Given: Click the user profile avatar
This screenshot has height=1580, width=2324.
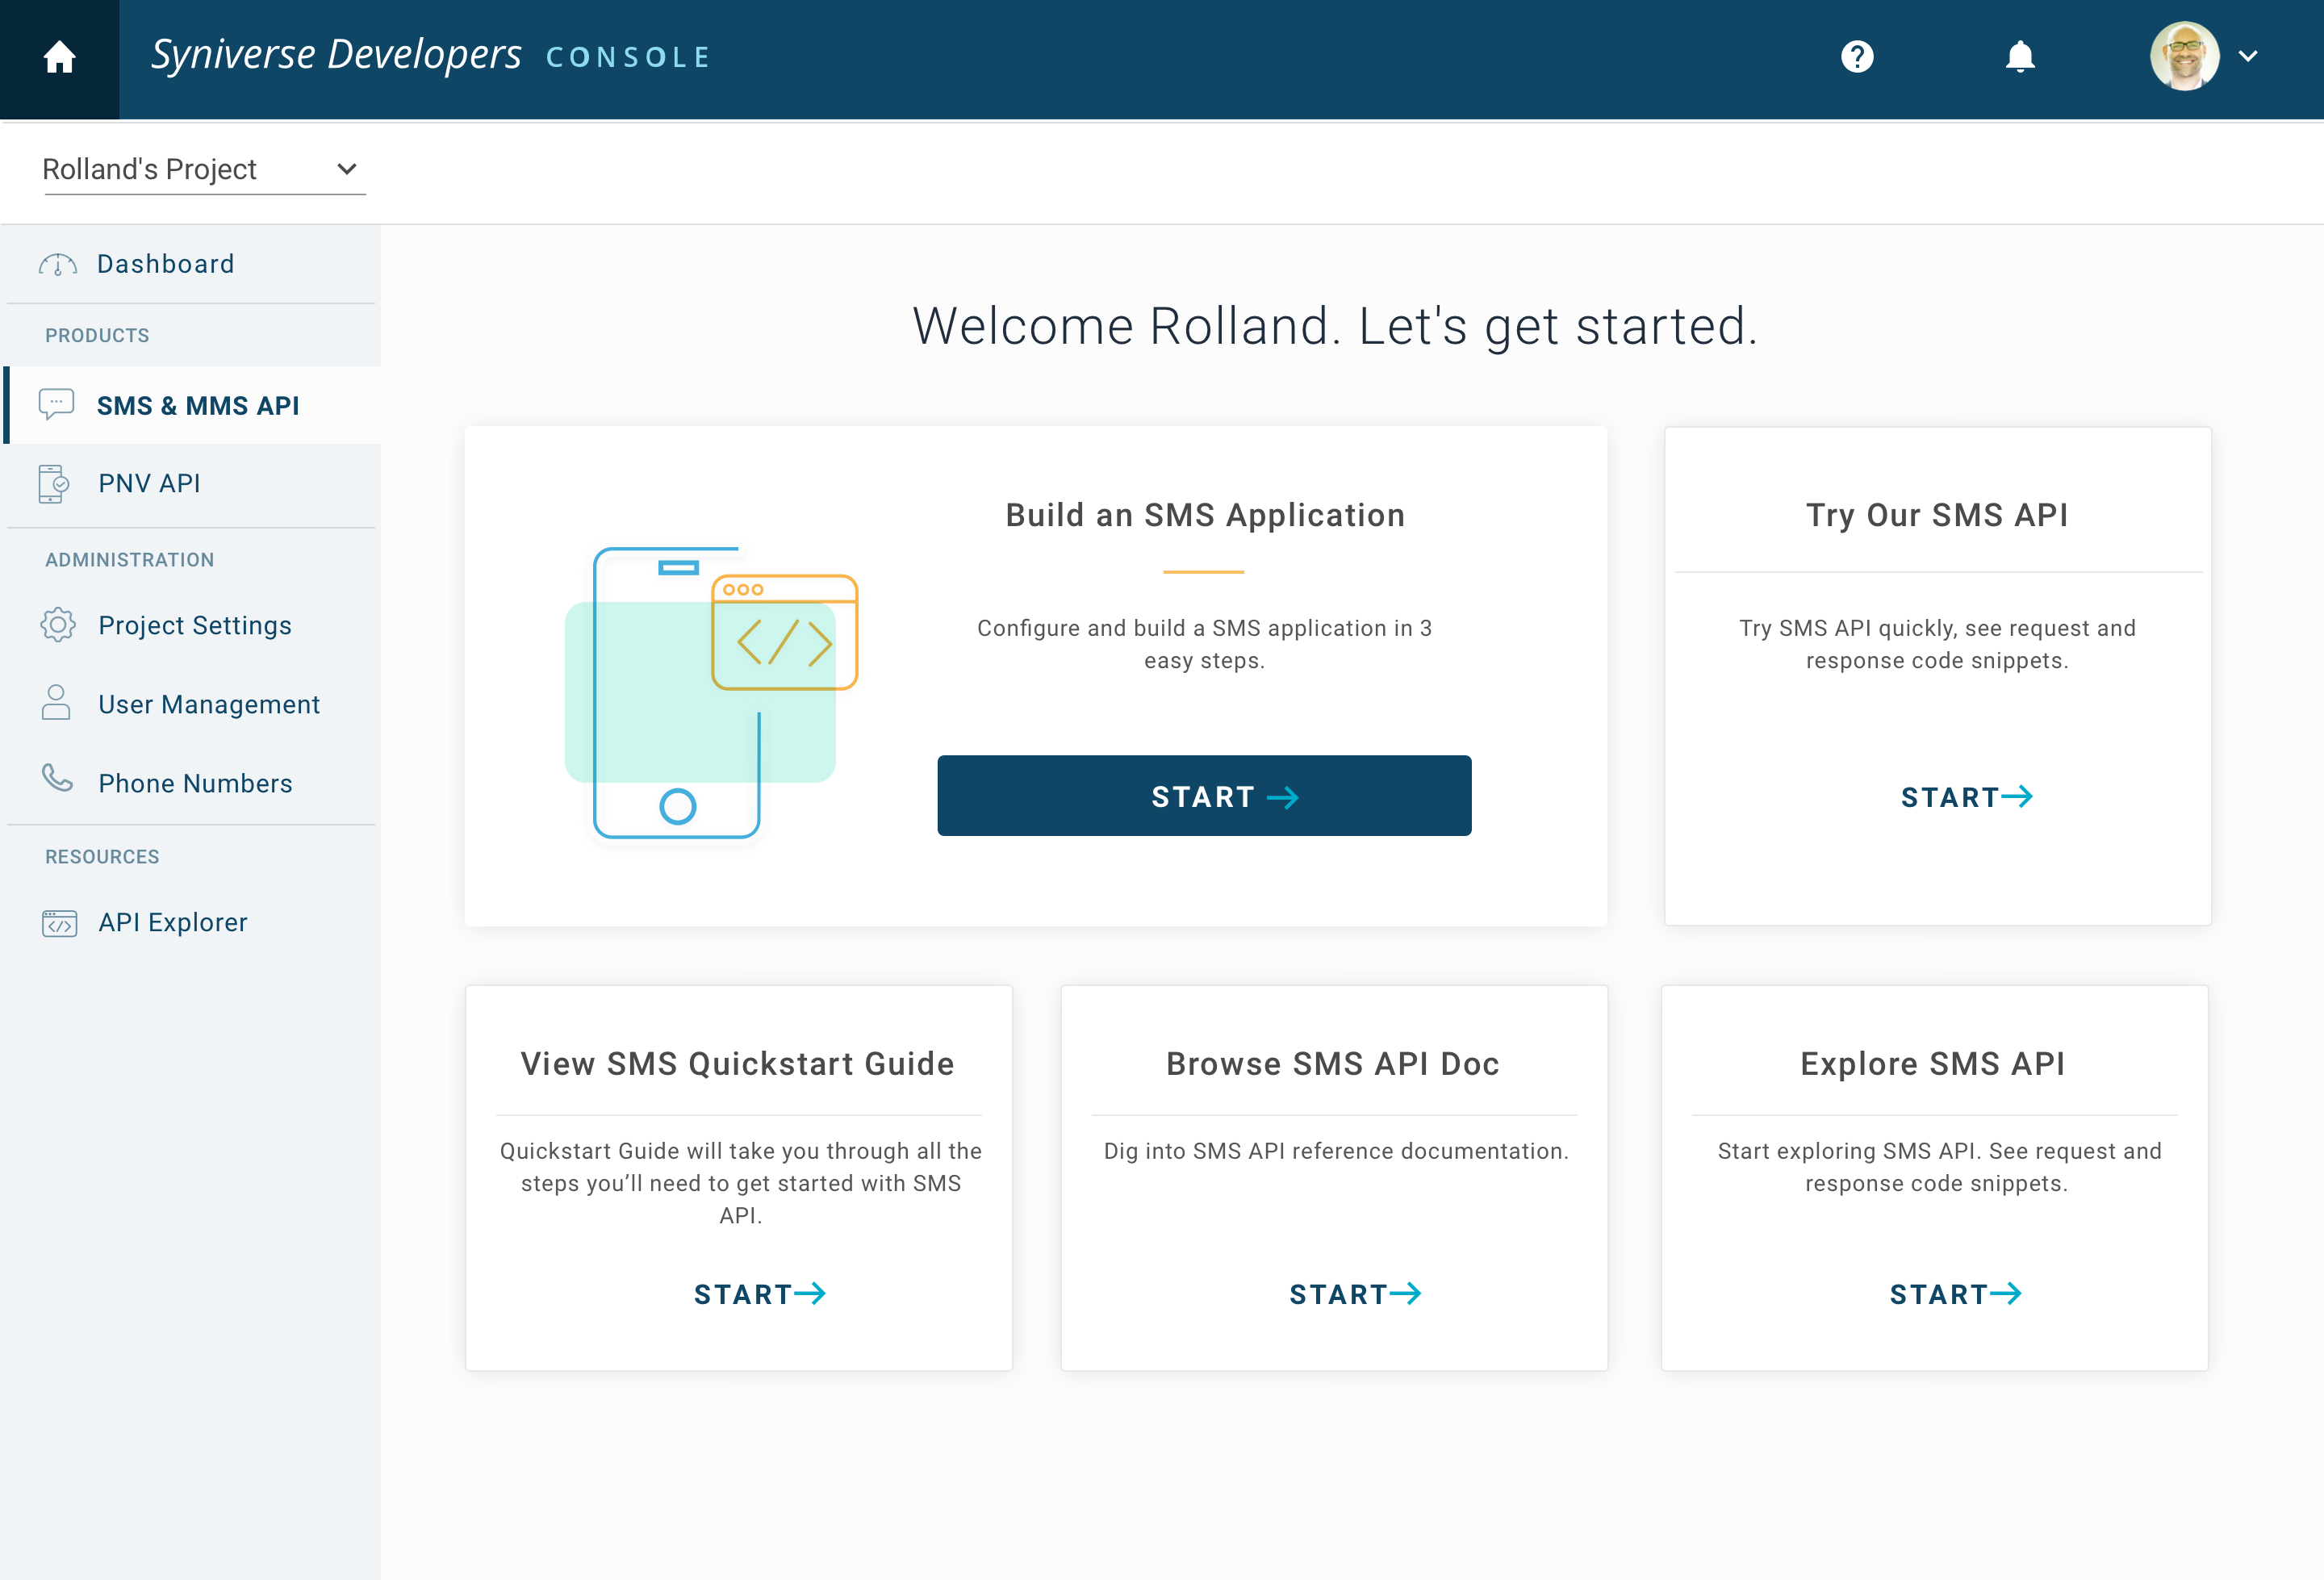Looking at the screenshot, I should point(2184,57).
